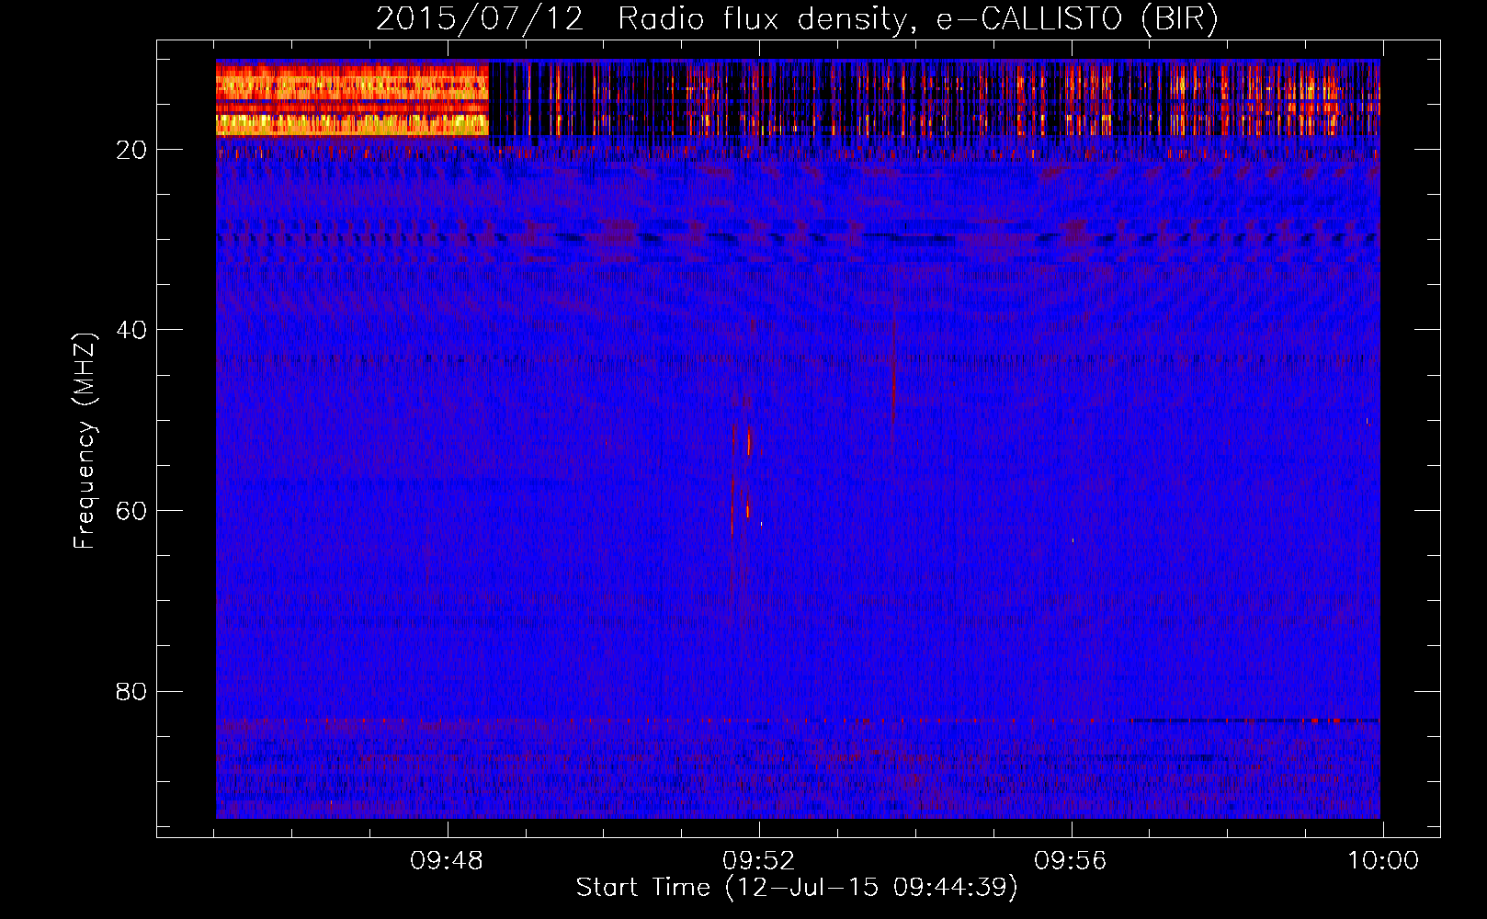This screenshot has width=1487, height=919.
Task: Select the 10:00 time tick label
Action: pyautogui.click(x=1383, y=861)
